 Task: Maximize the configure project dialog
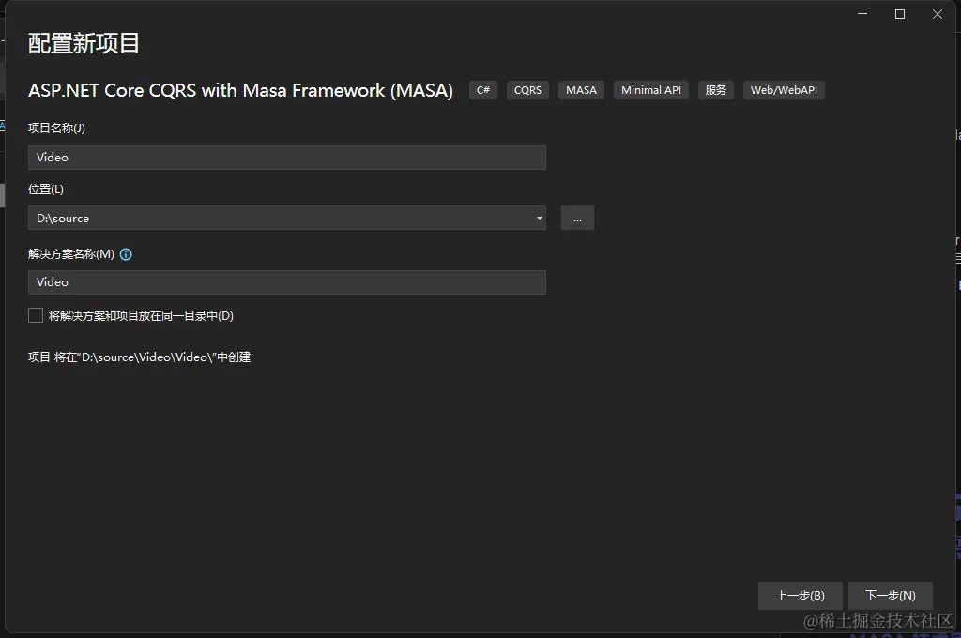click(900, 14)
